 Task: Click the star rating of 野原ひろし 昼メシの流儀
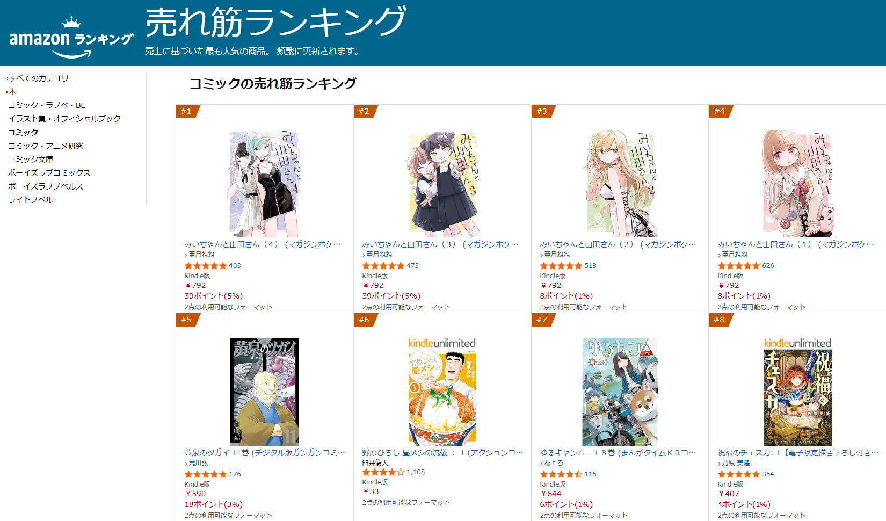(383, 472)
